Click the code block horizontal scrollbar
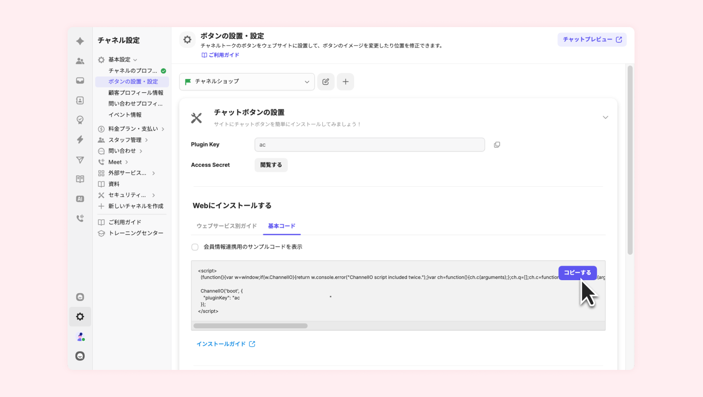The width and height of the screenshot is (703, 397). tap(251, 326)
